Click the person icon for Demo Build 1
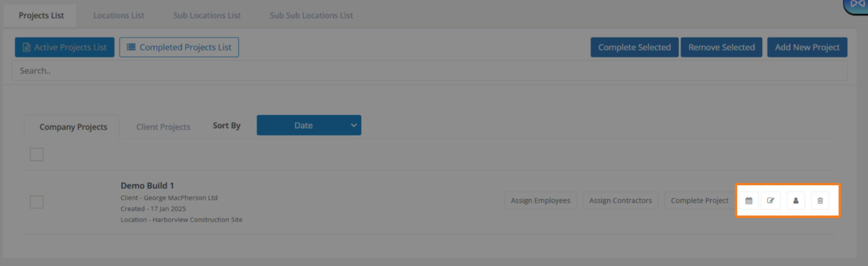 coord(796,200)
